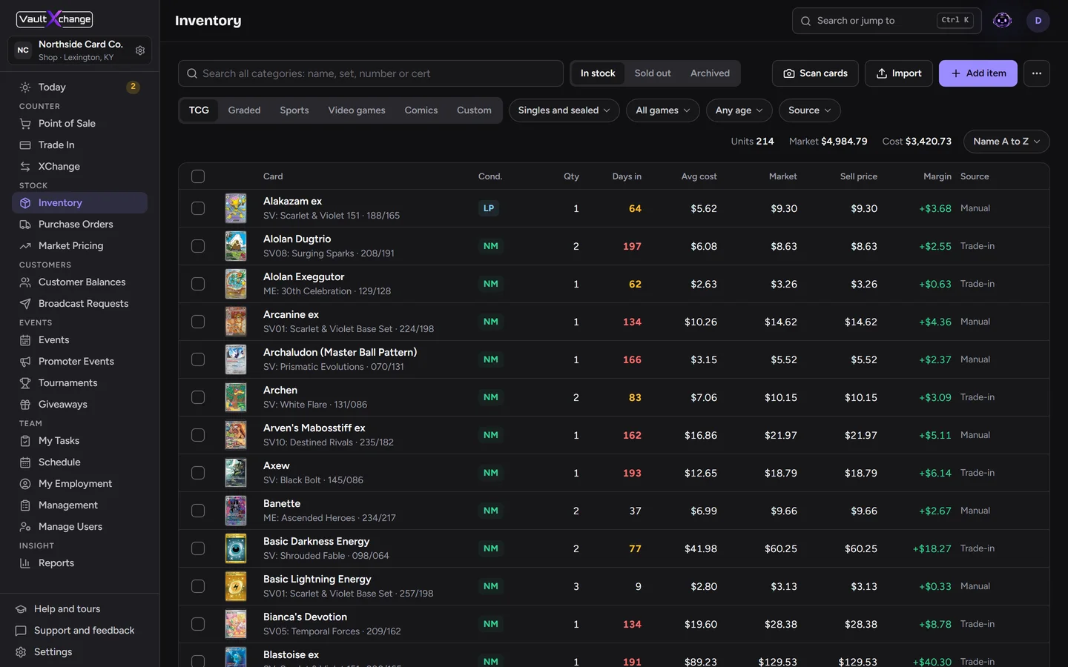The image size is (1068, 667).
Task: Open more options ellipsis button
Action: (x=1037, y=73)
